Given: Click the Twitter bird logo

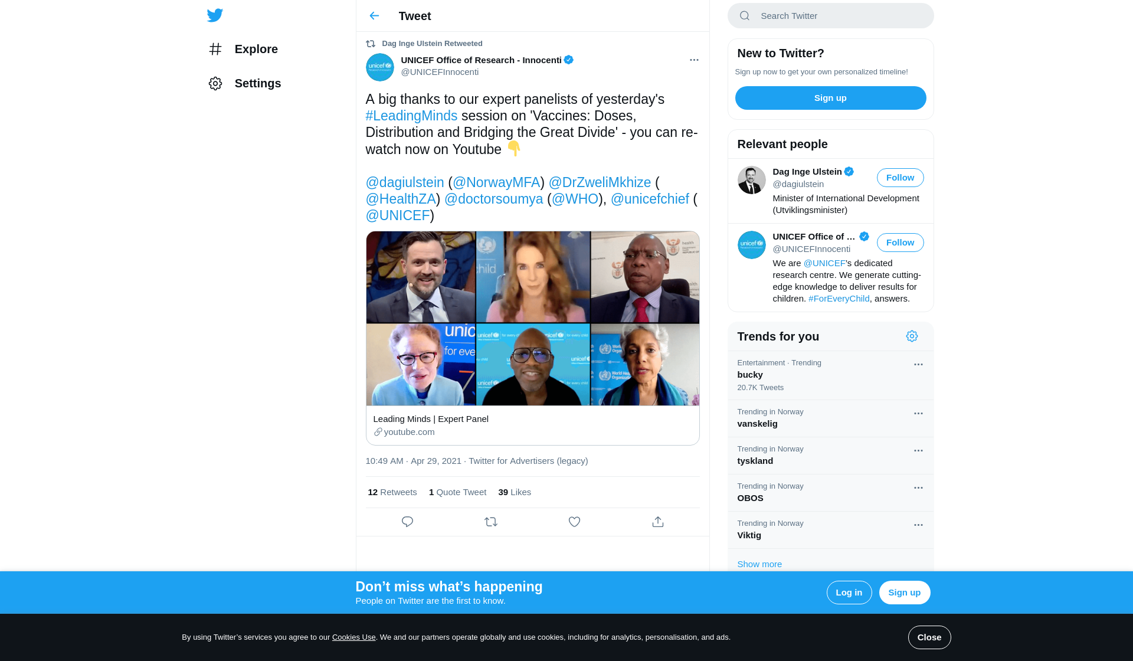Looking at the screenshot, I should coord(215,15).
